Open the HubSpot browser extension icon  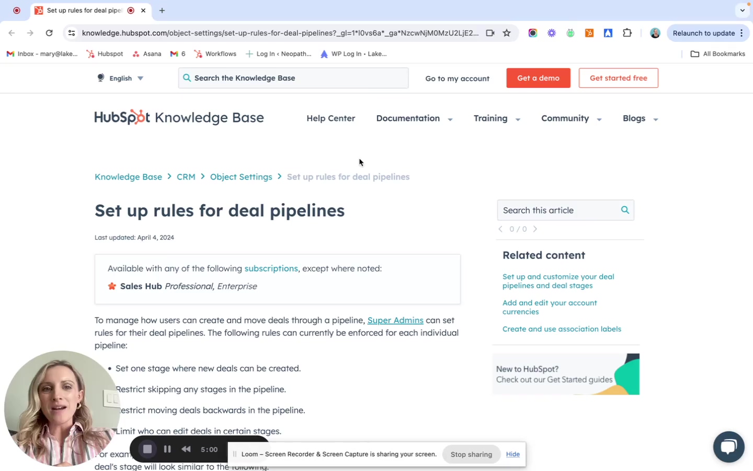coord(589,32)
